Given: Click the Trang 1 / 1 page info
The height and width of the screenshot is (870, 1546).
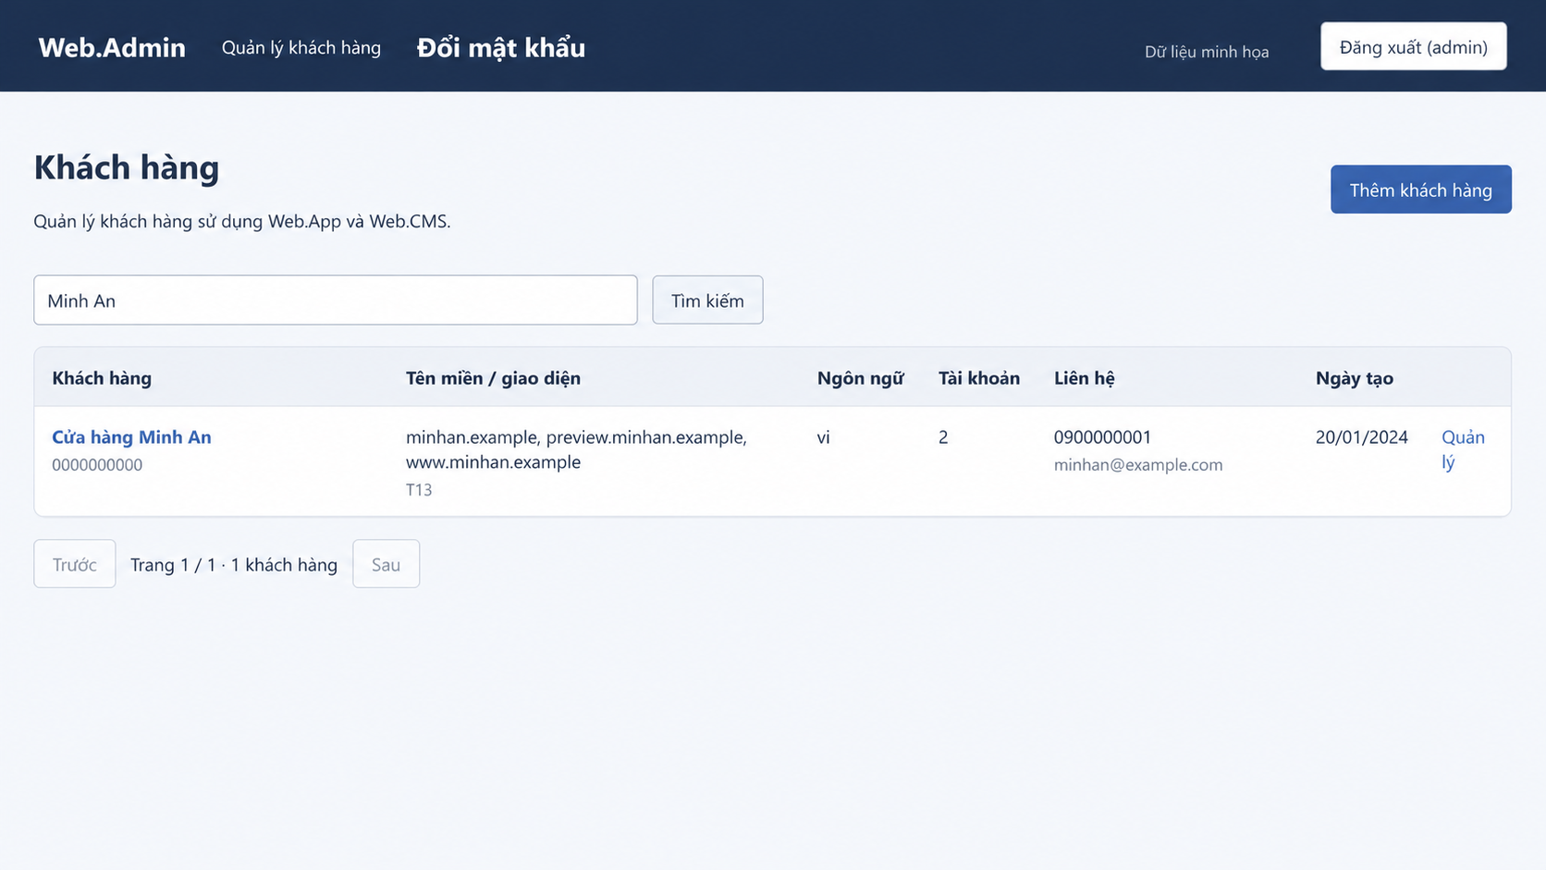Looking at the screenshot, I should [234, 564].
